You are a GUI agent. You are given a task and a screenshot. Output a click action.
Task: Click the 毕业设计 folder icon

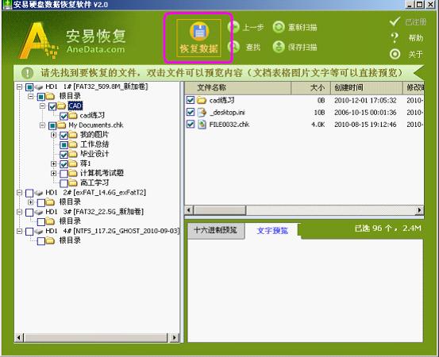click(x=73, y=154)
